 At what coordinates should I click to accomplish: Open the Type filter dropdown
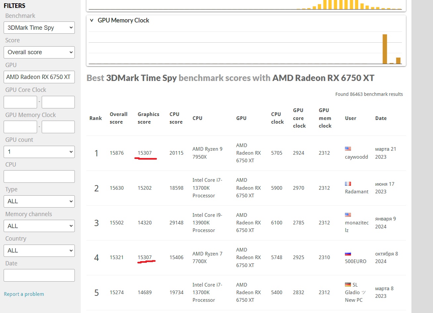tap(39, 201)
